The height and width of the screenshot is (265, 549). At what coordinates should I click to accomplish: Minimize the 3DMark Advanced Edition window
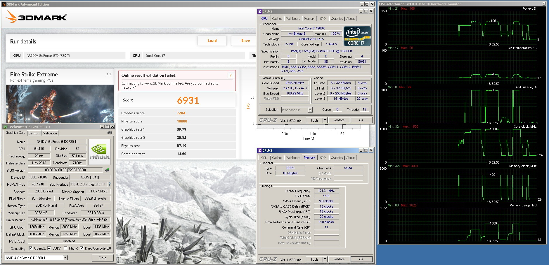(x=362, y=4)
